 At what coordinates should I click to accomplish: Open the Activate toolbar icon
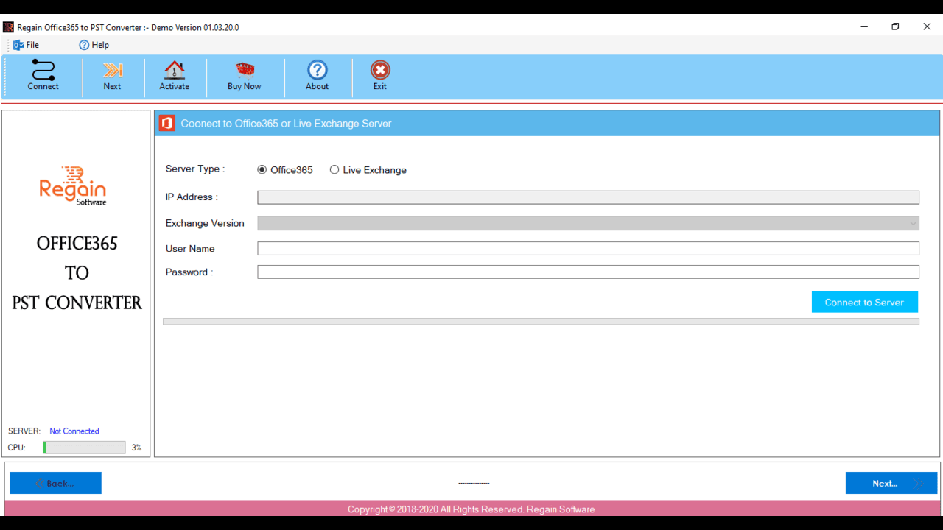coord(175,70)
